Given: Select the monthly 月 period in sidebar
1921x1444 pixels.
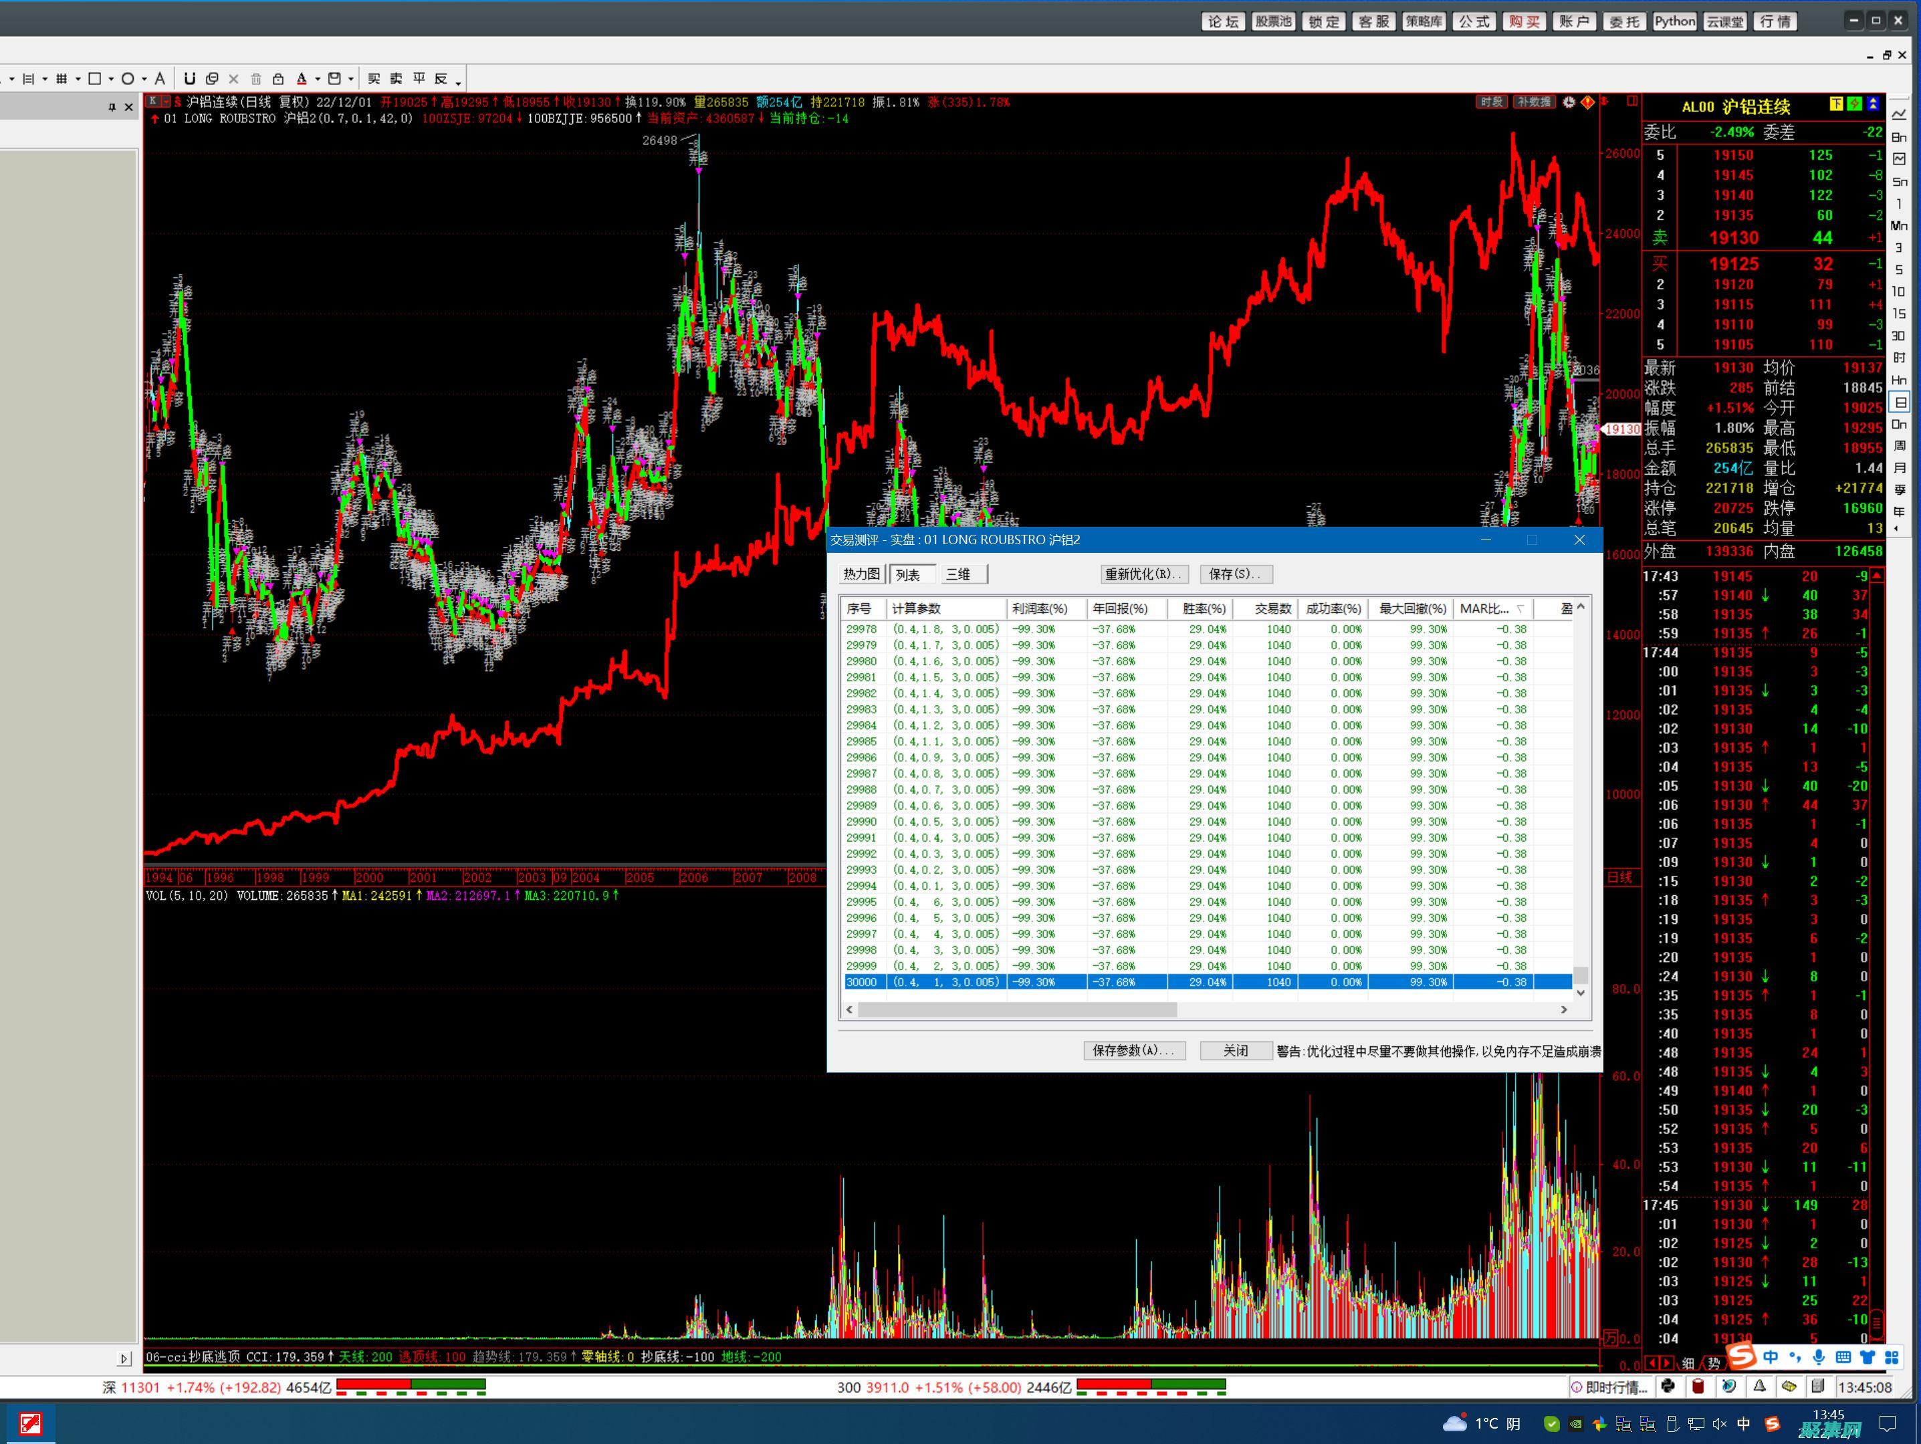Looking at the screenshot, I should (1900, 468).
